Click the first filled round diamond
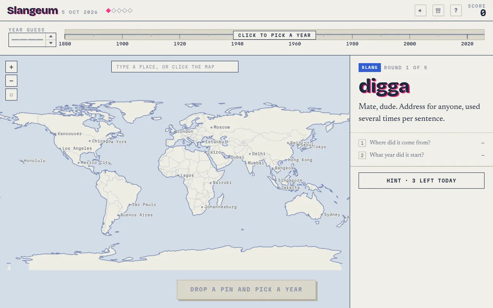The height and width of the screenshot is (308, 493). [x=109, y=11]
